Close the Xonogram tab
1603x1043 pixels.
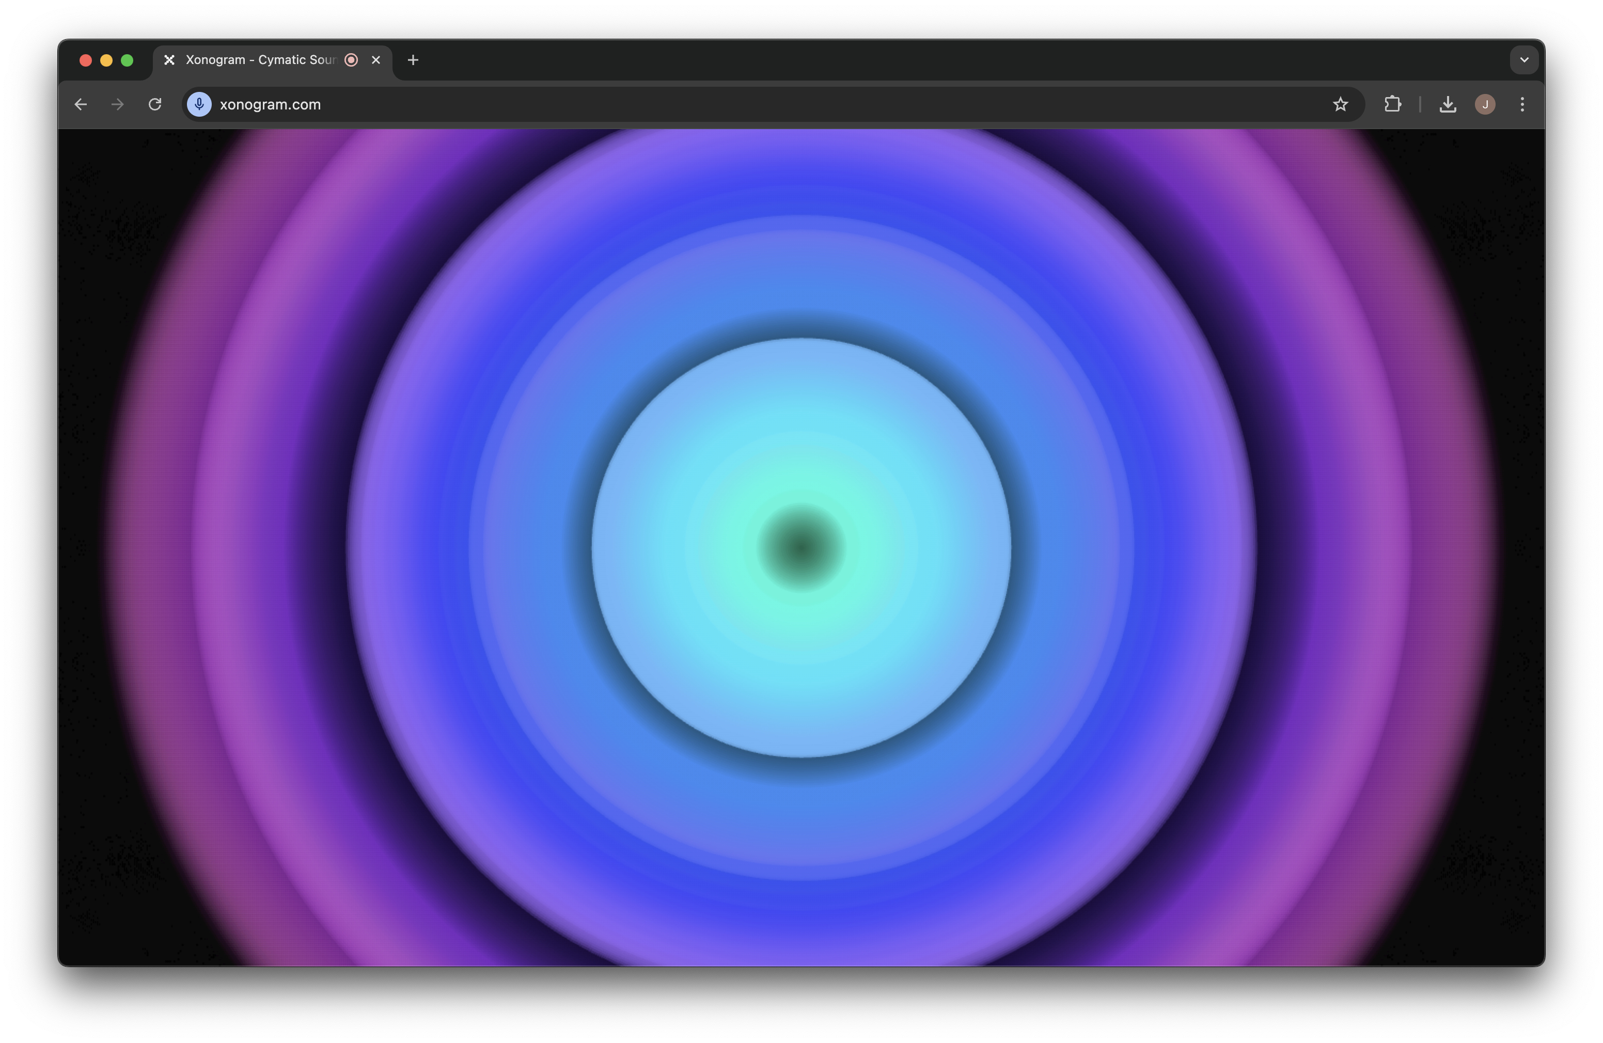[x=376, y=60]
